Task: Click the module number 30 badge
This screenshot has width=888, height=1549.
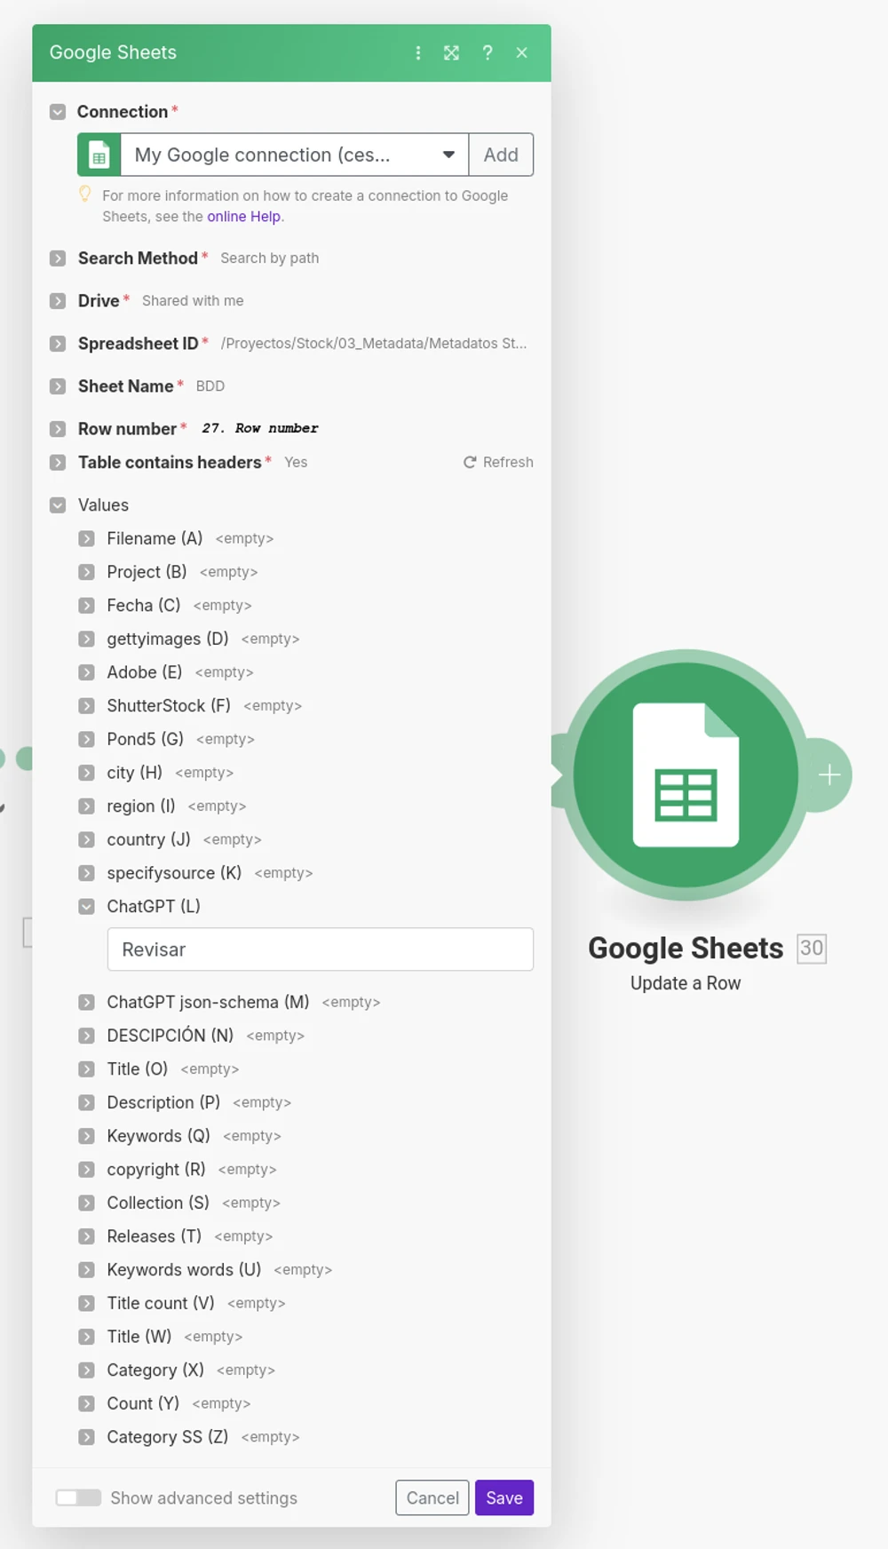Action: tap(812, 948)
